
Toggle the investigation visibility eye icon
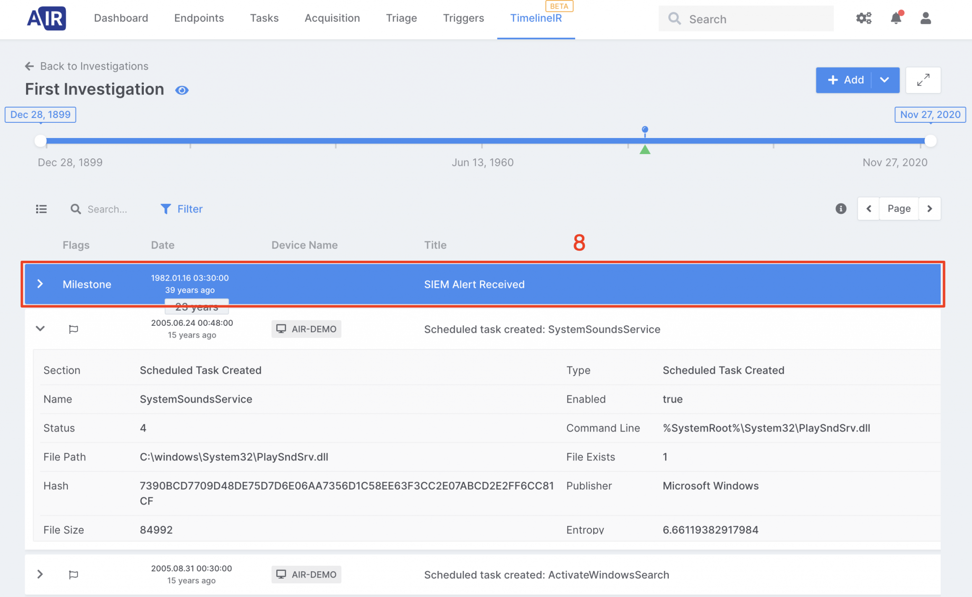pos(182,90)
